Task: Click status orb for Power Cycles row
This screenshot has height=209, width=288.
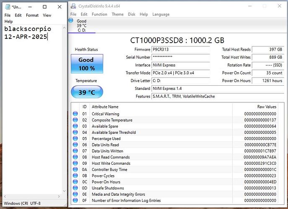Action: pyautogui.click(x=75, y=176)
